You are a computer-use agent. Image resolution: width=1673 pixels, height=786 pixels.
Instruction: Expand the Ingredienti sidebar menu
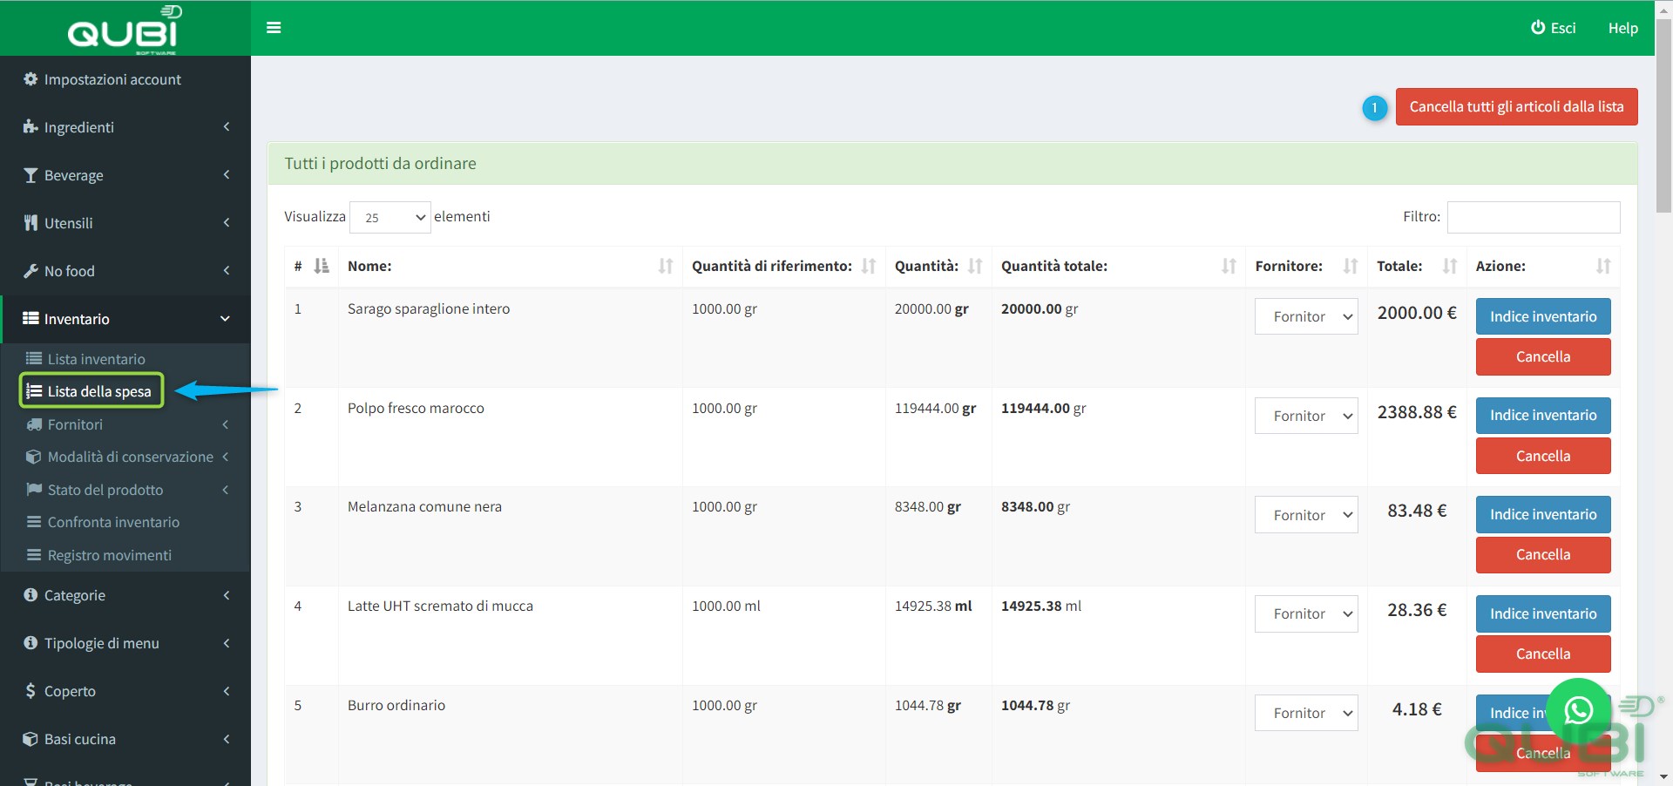[125, 127]
